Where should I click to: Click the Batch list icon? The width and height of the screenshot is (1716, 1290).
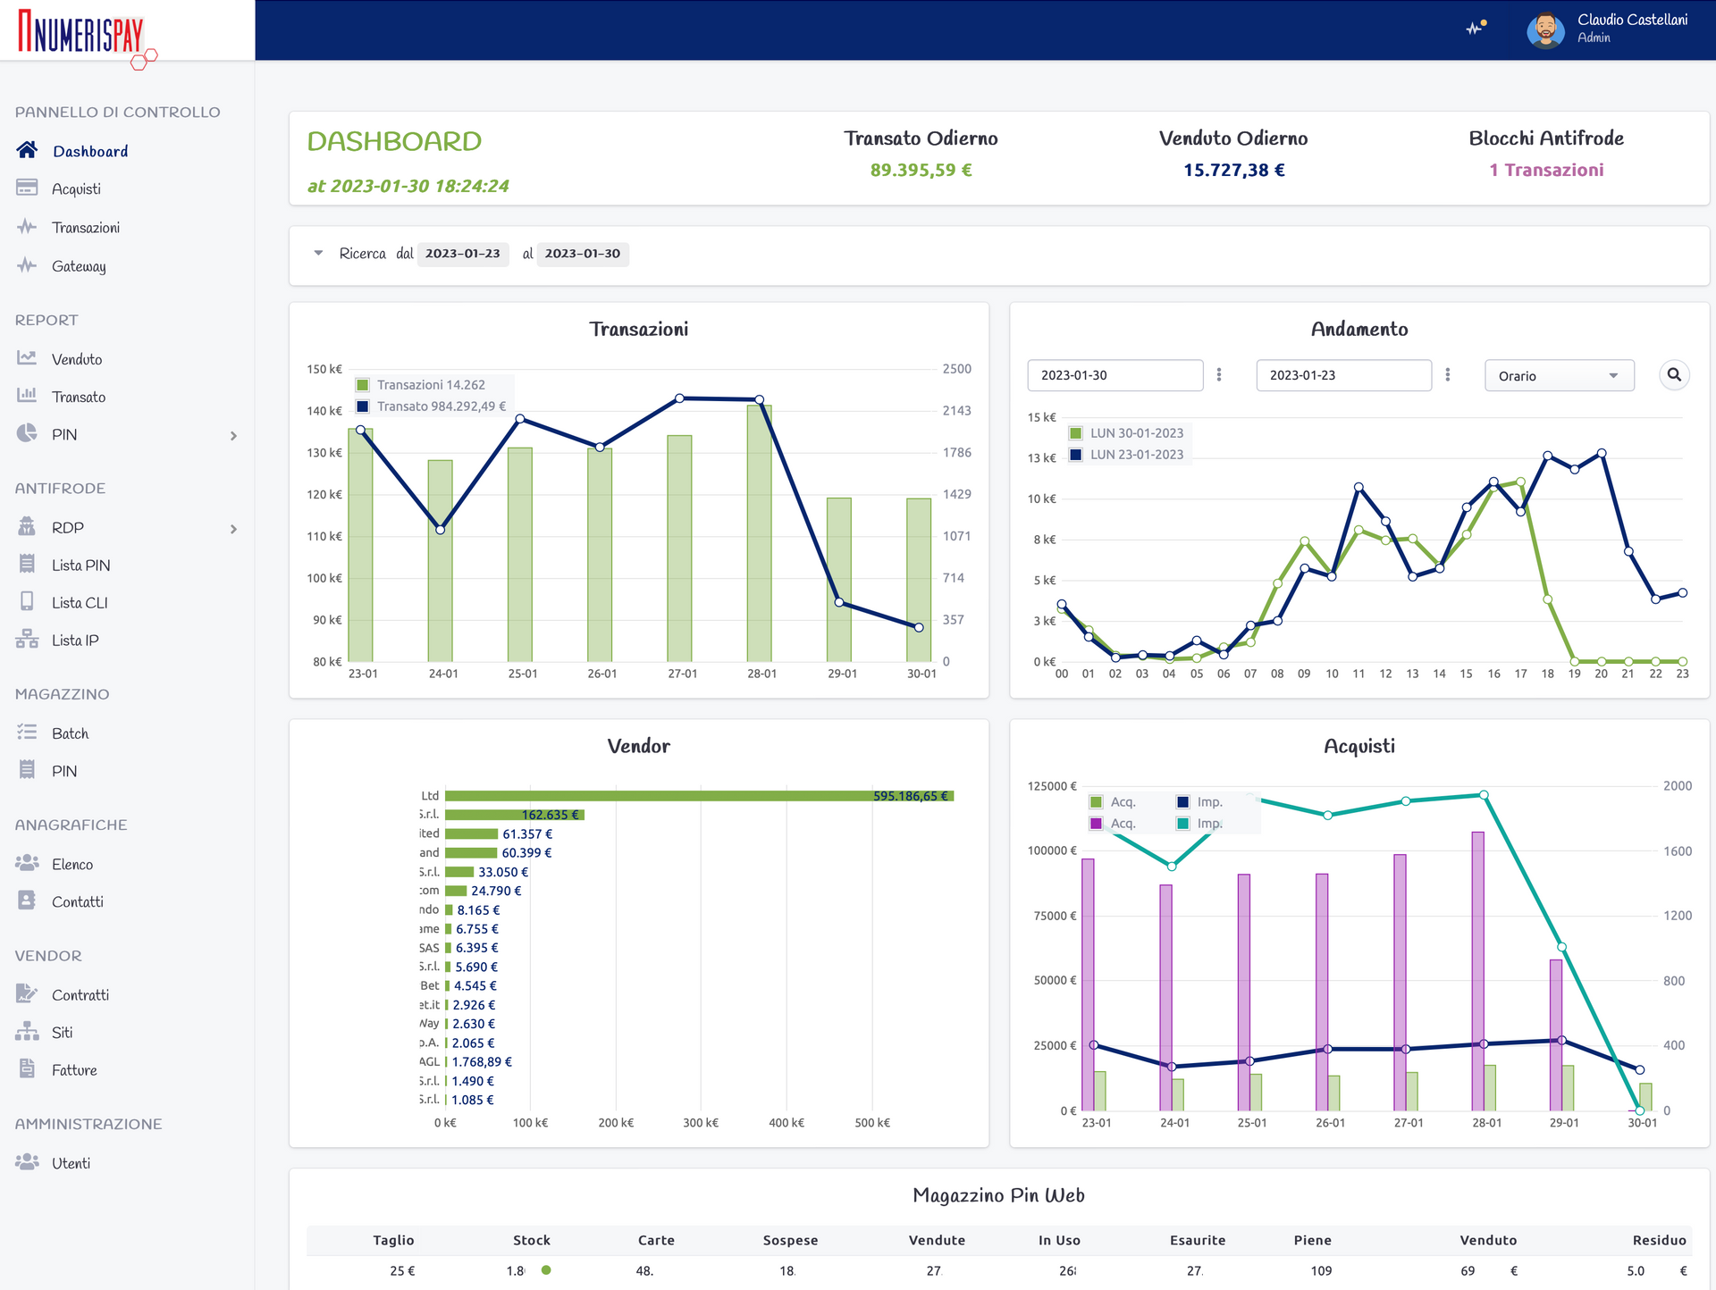pyautogui.click(x=27, y=733)
